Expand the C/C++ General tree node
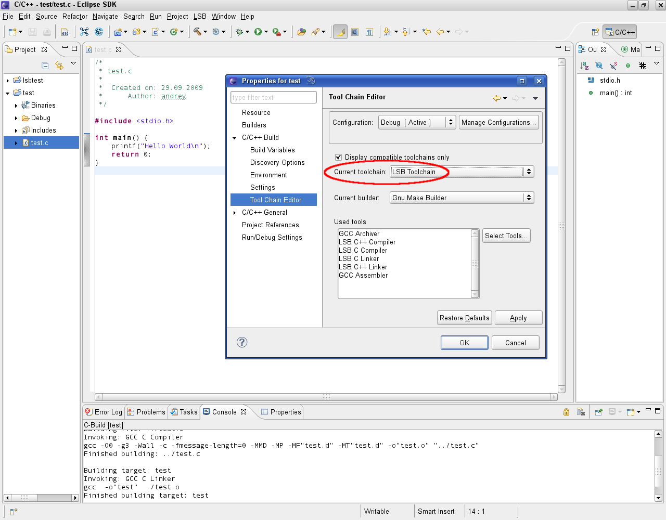Screen dimensions: 666x520 tap(235, 213)
